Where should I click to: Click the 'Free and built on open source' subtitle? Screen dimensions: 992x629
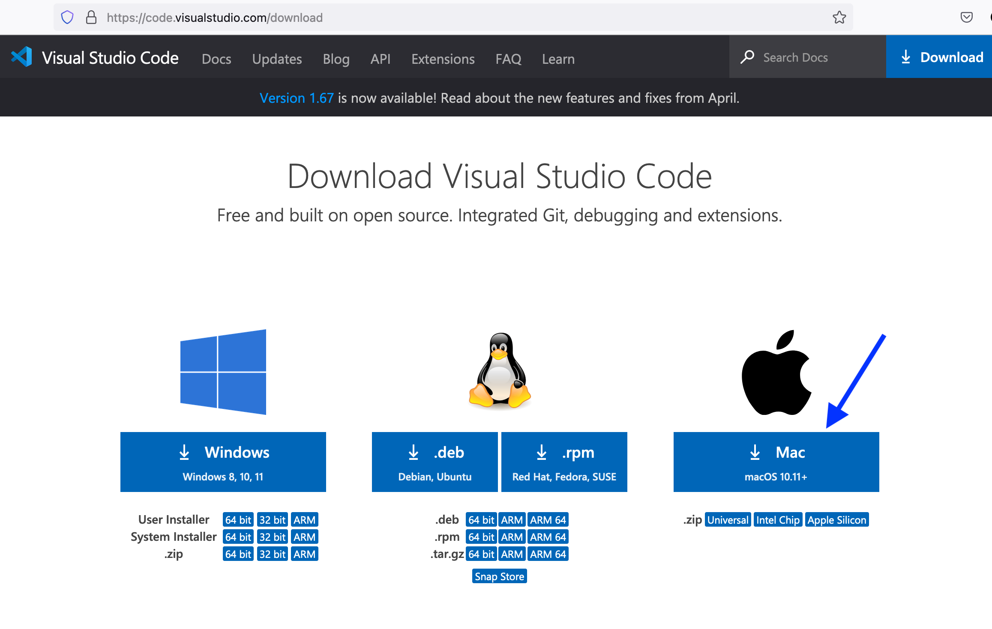500,215
